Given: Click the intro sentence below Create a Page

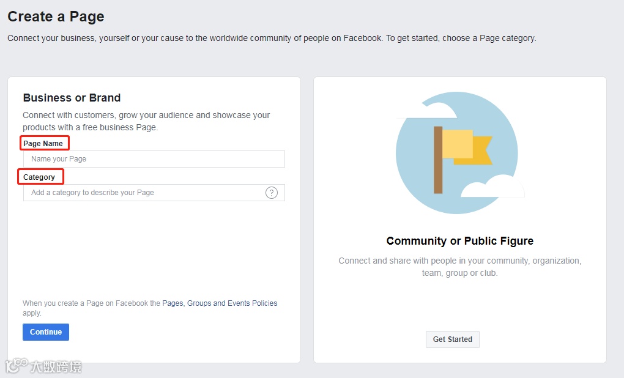Looking at the screenshot, I should 272,38.
